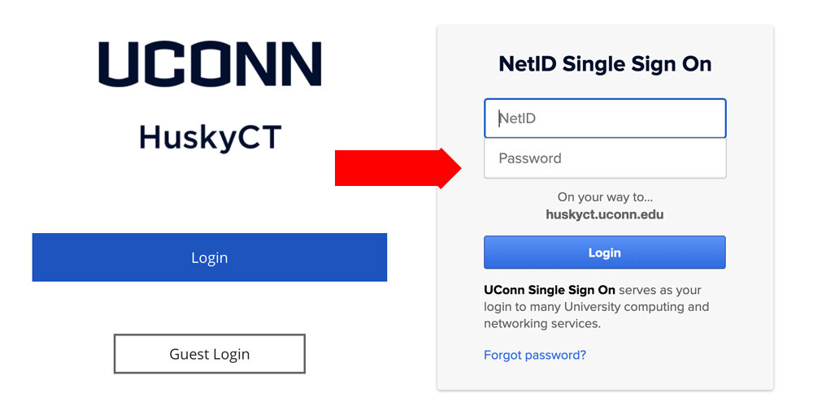Click the rectangular shaft of the red arrow
813x406 pixels.
tap(387, 168)
